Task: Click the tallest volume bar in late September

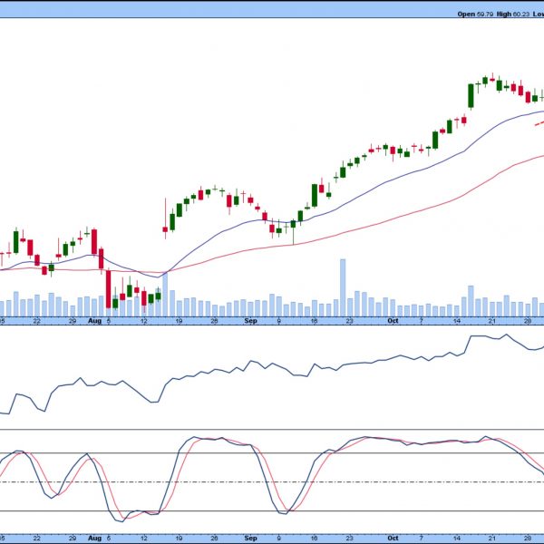Action: point(343,287)
